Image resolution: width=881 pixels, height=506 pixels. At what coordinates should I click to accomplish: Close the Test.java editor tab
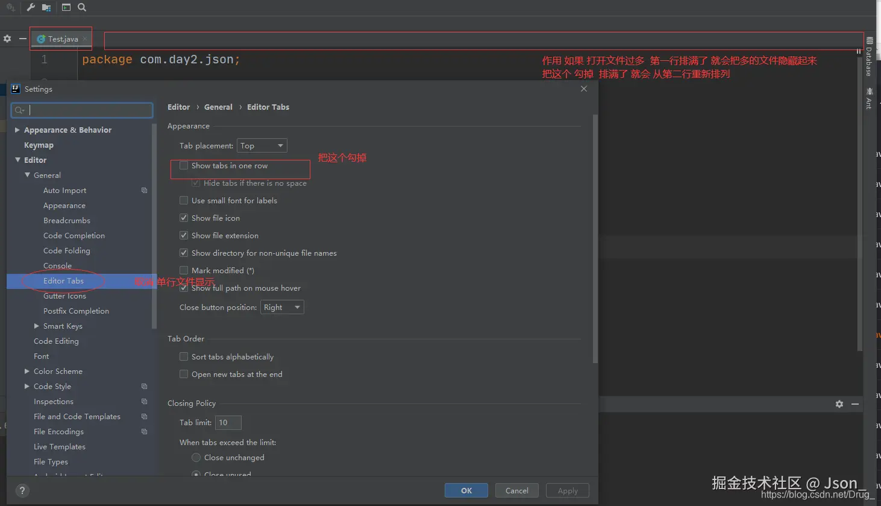pos(85,39)
